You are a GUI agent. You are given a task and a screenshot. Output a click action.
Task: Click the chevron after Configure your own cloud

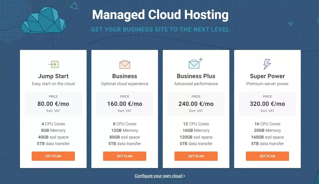(x=184, y=176)
